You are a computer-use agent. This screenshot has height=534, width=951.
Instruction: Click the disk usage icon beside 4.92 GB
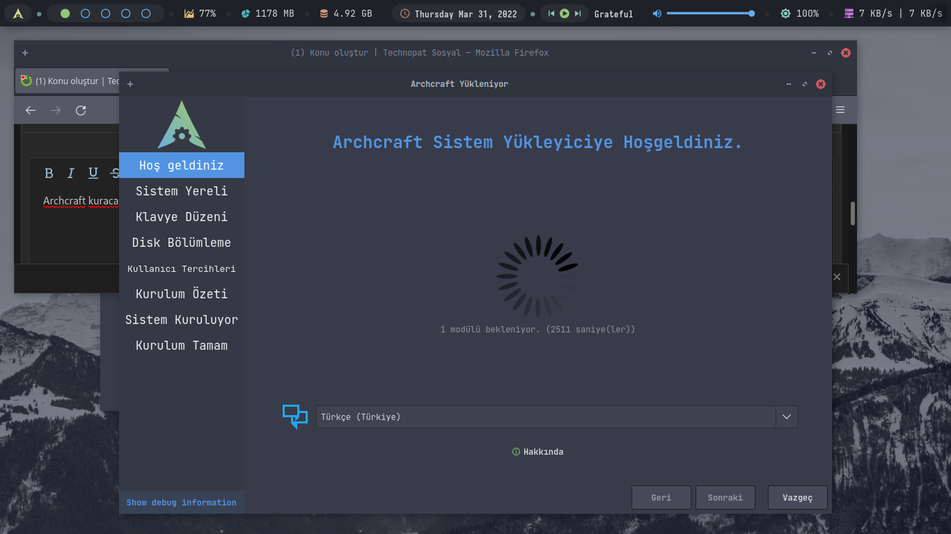coord(324,13)
